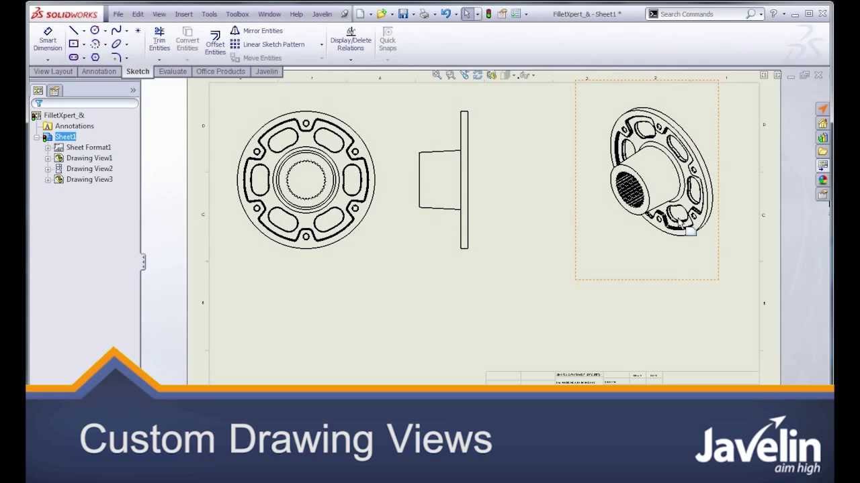Image resolution: width=860 pixels, height=483 pixels.
Task: Expand Drawing View2 tree node
Action: tap(48, 169)
